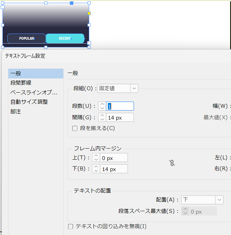Enable the 段を揃える checkbox
The image size is (231, 235).
pyautogui.click(x=75, y=128)
